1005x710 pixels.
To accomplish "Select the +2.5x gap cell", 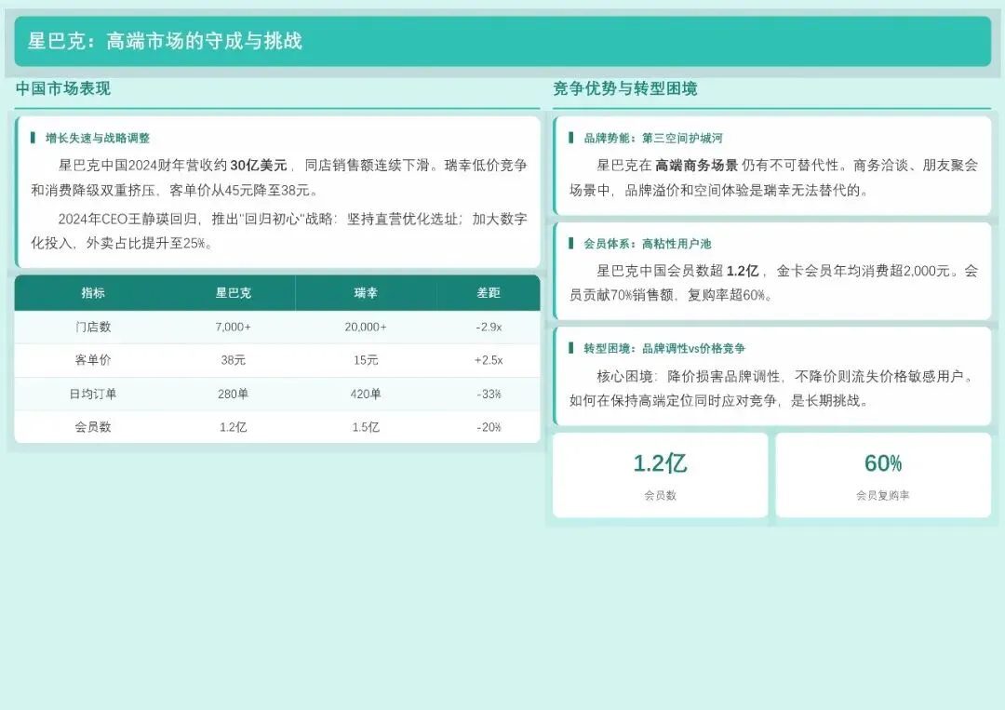I will [x=489, y=360].
